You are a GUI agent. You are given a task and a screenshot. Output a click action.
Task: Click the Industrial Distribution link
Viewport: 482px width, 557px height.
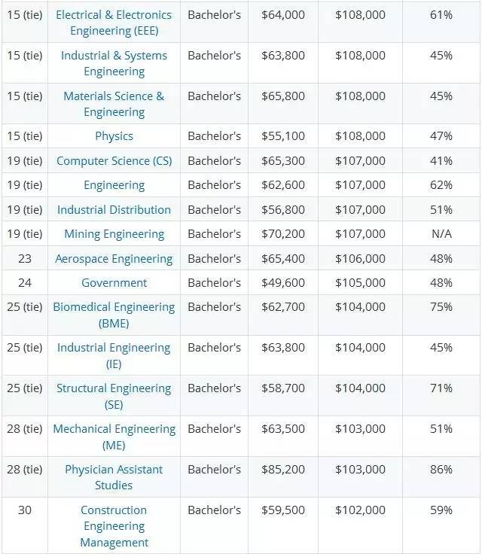[x=114, y=210]
